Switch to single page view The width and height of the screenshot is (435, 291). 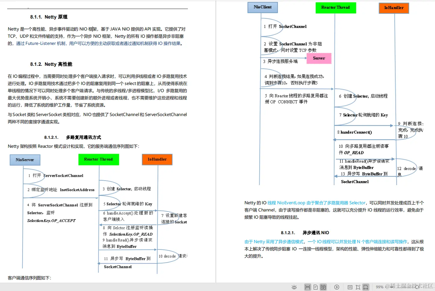coord(315,287)
